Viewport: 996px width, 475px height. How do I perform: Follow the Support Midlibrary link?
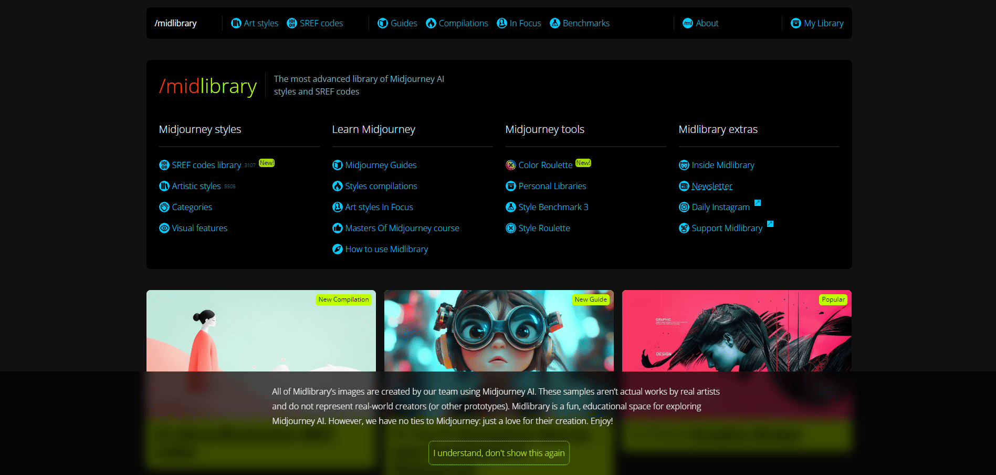(x=727, y=228)
